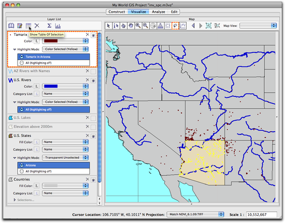Click the Scale value input field

262,215
